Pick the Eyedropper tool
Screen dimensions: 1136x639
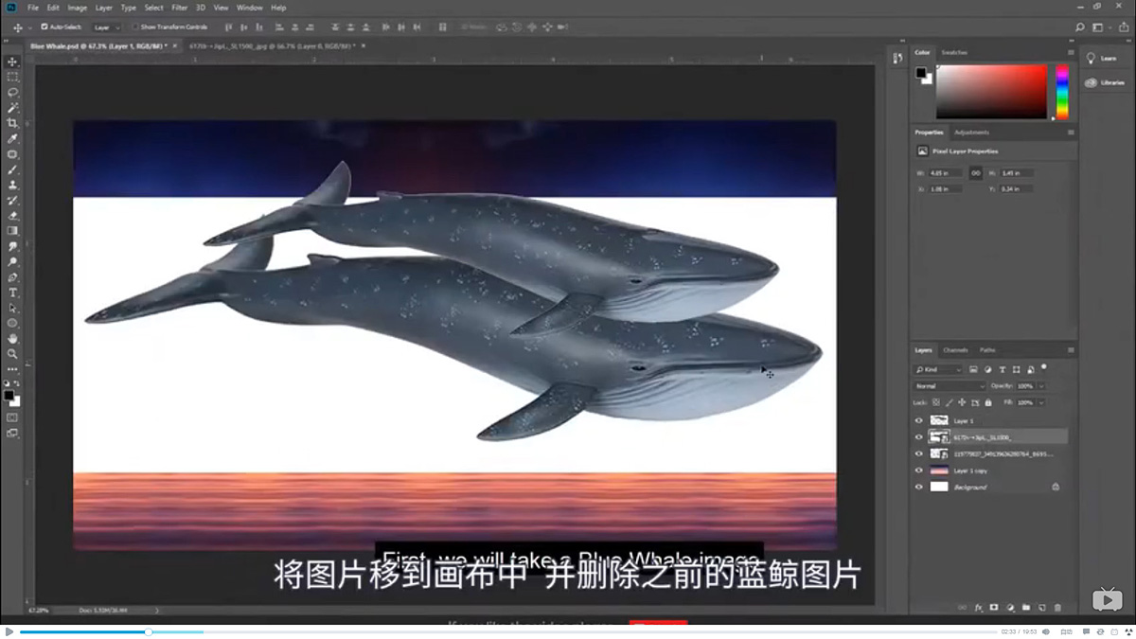click(x=12, y=139)
